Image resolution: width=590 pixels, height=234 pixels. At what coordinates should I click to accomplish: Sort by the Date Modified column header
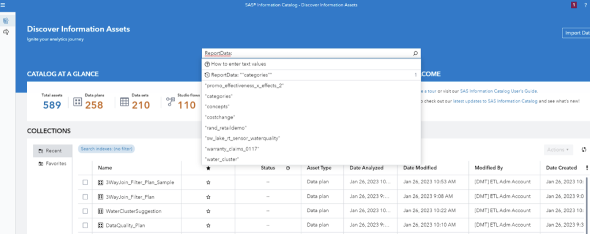tap(420, 168)
